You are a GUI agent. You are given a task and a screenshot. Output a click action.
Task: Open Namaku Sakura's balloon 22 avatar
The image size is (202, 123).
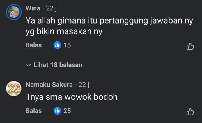click(x=14, y=89)
